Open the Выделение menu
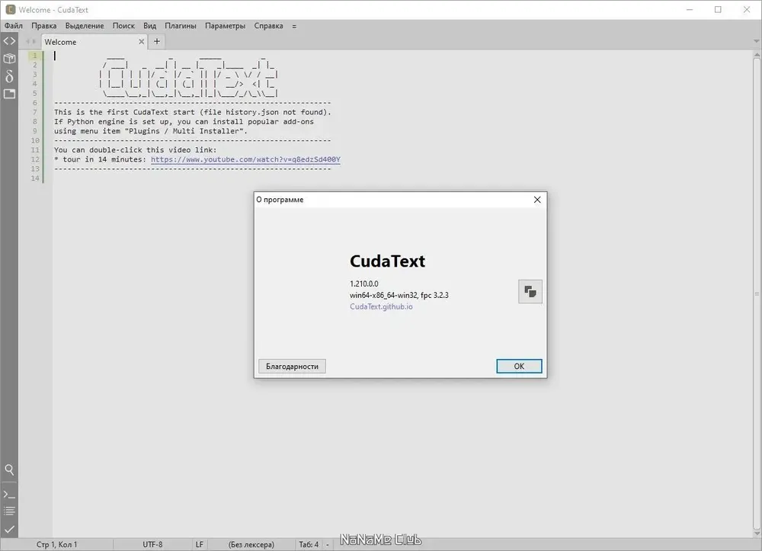The image size is (762, 551). [85, 26]
